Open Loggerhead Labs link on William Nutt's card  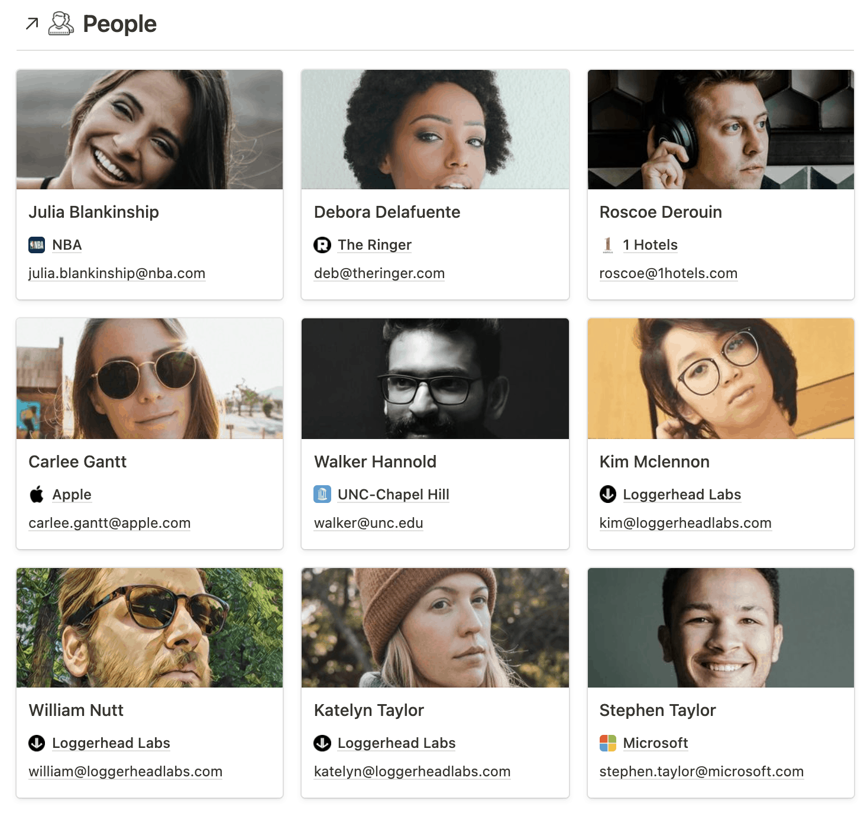(111, 743)
